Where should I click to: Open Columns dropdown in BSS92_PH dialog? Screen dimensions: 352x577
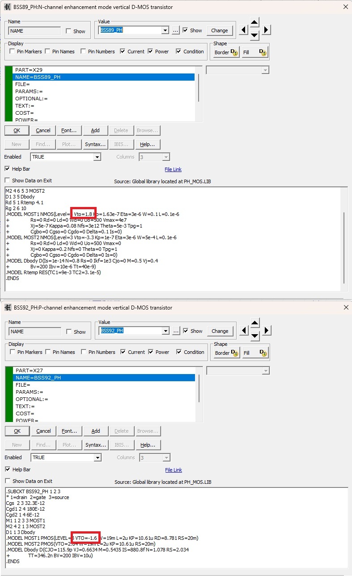[x=167, y=458]
